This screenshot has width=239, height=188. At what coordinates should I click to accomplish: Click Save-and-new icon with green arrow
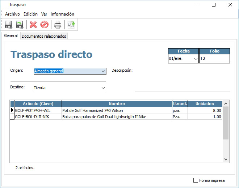20,25
